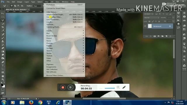Toggle lock all padlock in Lock row
187x105 pixels.
pyautogui.click(x=159, y=21)
